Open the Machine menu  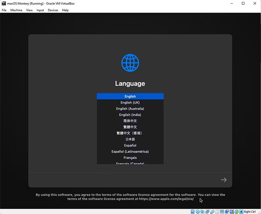[16, 10]
